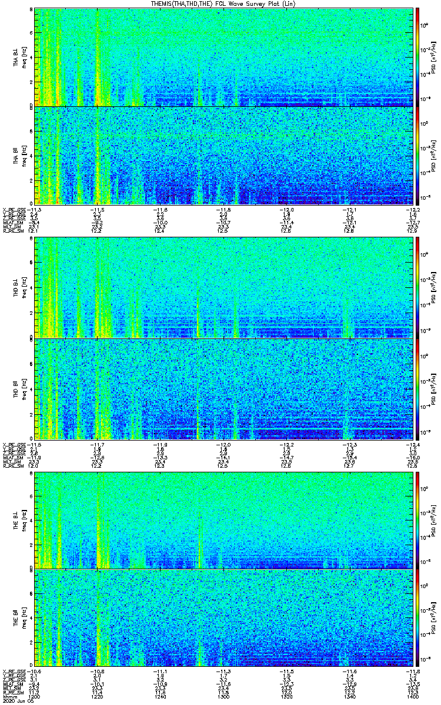Click the 1400 time tick label
The image size is (441, 705).
(x=412, y=697)
